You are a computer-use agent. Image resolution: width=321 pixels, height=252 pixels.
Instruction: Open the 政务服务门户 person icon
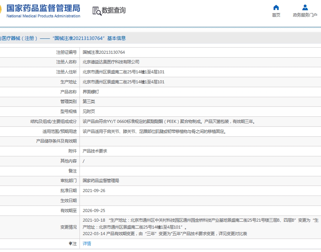tap(305, 8)
